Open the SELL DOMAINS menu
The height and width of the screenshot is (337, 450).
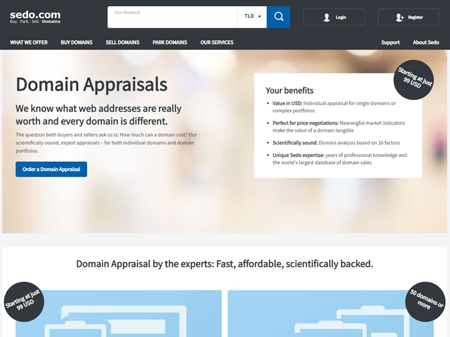click(x=123, y=43)
